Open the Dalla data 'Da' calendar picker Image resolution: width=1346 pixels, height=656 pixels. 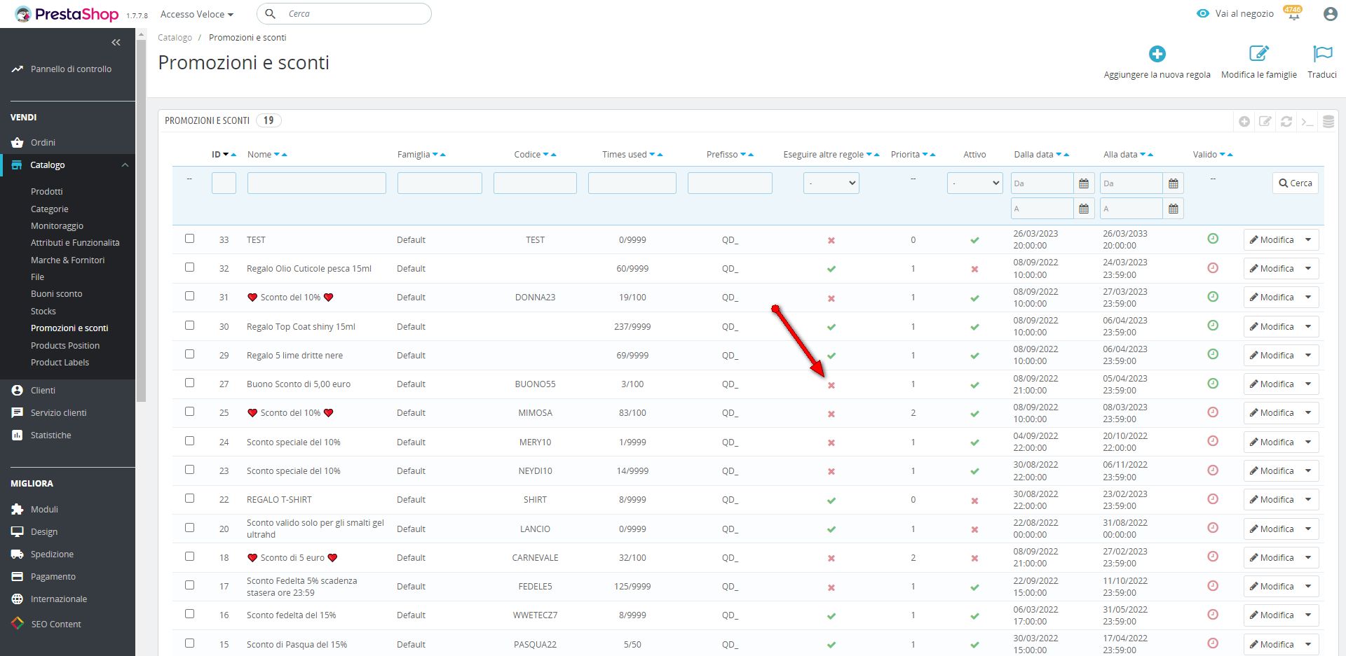pyautogui.click(x=1084, y=183)
